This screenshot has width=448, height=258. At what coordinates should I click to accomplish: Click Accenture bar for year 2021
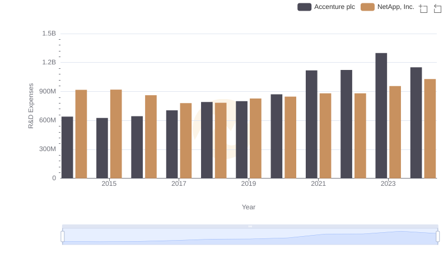click(x=311, y=124)
